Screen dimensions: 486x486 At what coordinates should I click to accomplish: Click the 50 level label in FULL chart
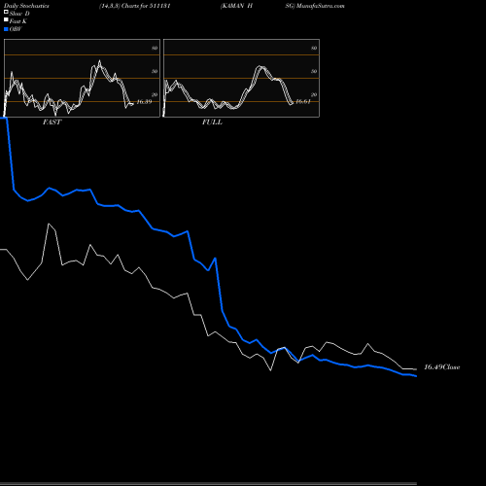click(x=314, y=72)
